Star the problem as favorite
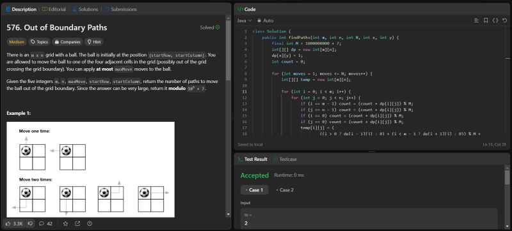The width and height of the screenshot is (512, 231). [x=66, y=223]
